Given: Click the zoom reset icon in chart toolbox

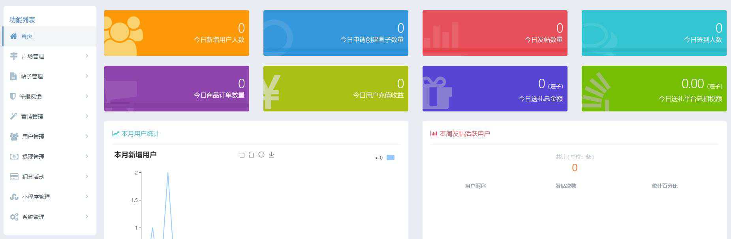Looking at the screenshot, I should [x=252, y=155].
